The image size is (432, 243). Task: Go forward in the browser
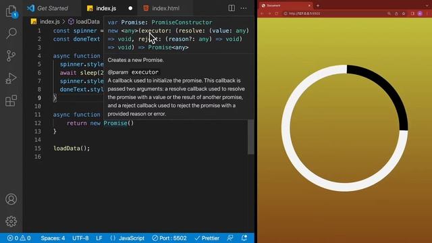pos(269,13)
